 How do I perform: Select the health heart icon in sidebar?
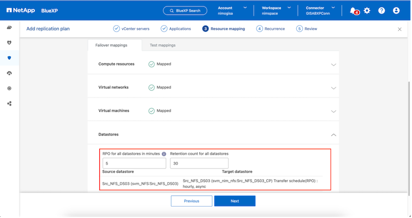pos(9,43)
